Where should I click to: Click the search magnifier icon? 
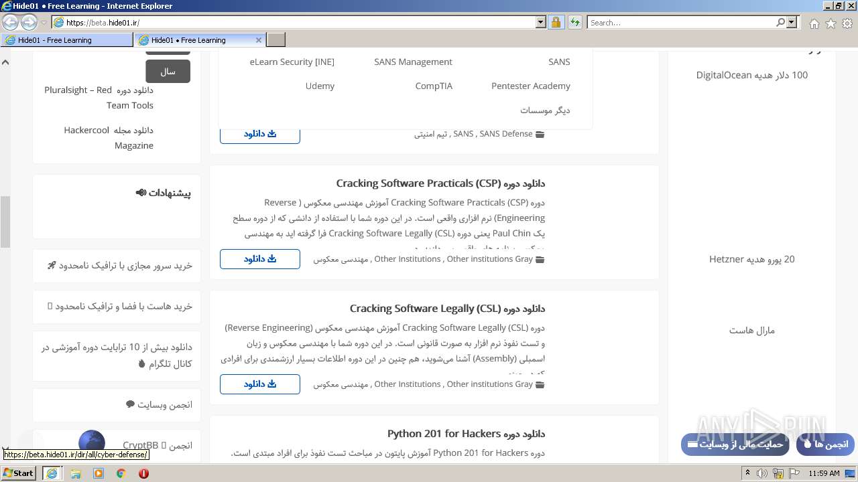click(780, 22)
